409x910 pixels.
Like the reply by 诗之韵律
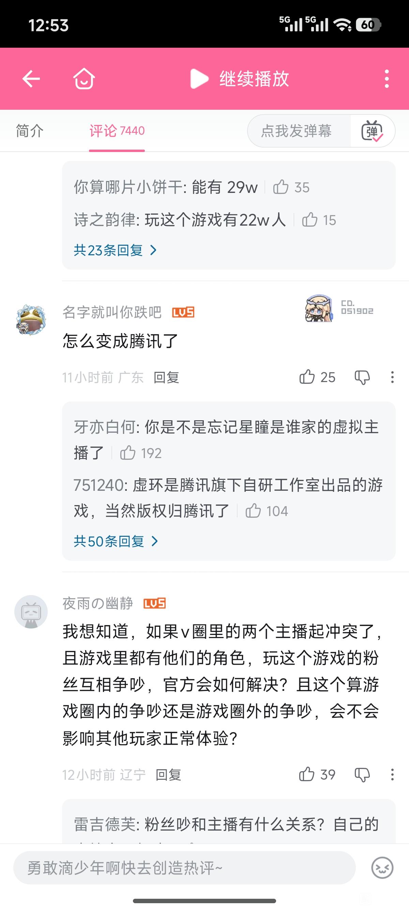point(310,220)
